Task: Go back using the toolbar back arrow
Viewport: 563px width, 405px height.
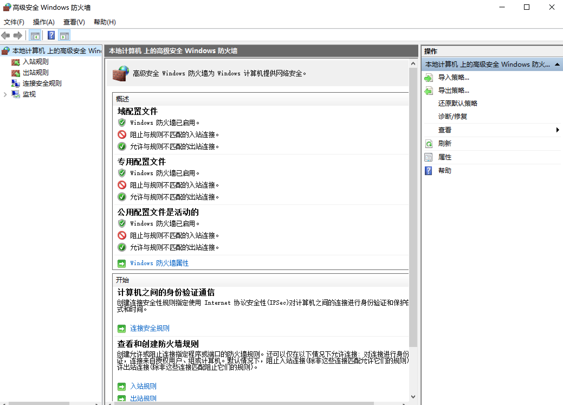Action: click(6, 36)
